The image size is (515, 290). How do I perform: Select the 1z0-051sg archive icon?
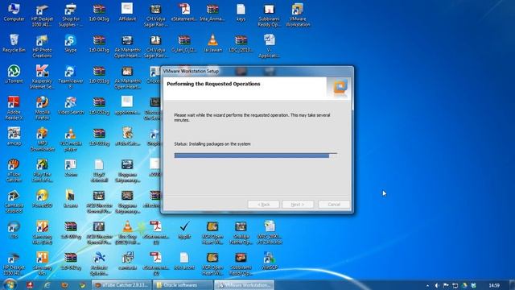pos(99,74)
